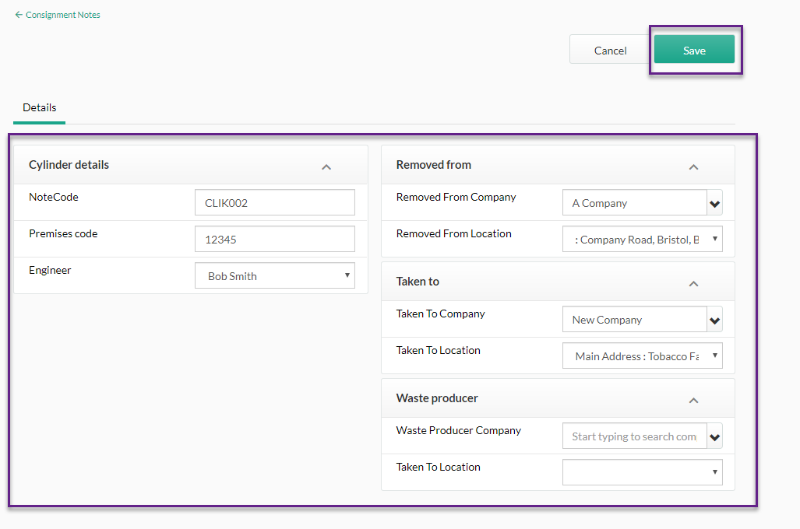Cancel the current changes
The width and height of the screenshot is (800, 529).
609,49
